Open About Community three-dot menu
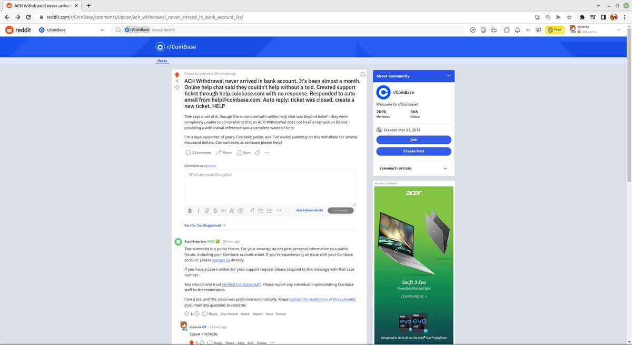Screen dimensions: 632x345 pos(448,76)
